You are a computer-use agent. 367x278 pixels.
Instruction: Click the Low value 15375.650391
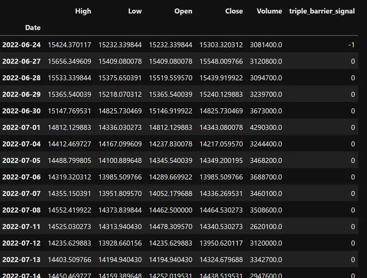120,78
